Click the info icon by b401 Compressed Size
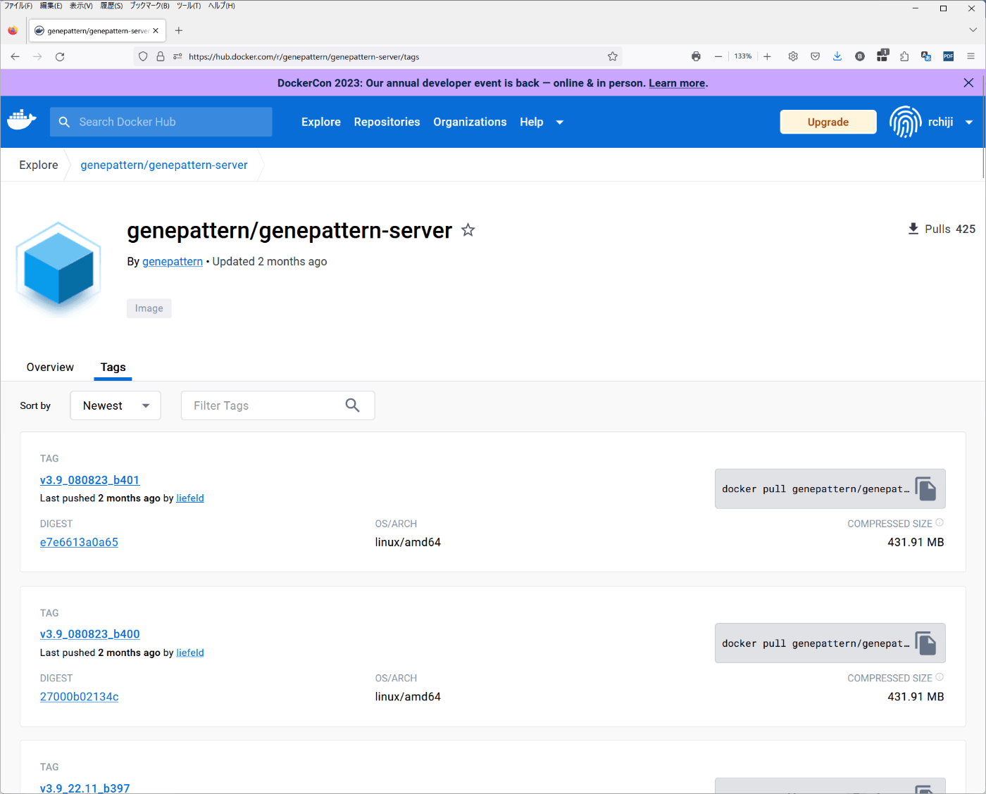 [940, 522]
